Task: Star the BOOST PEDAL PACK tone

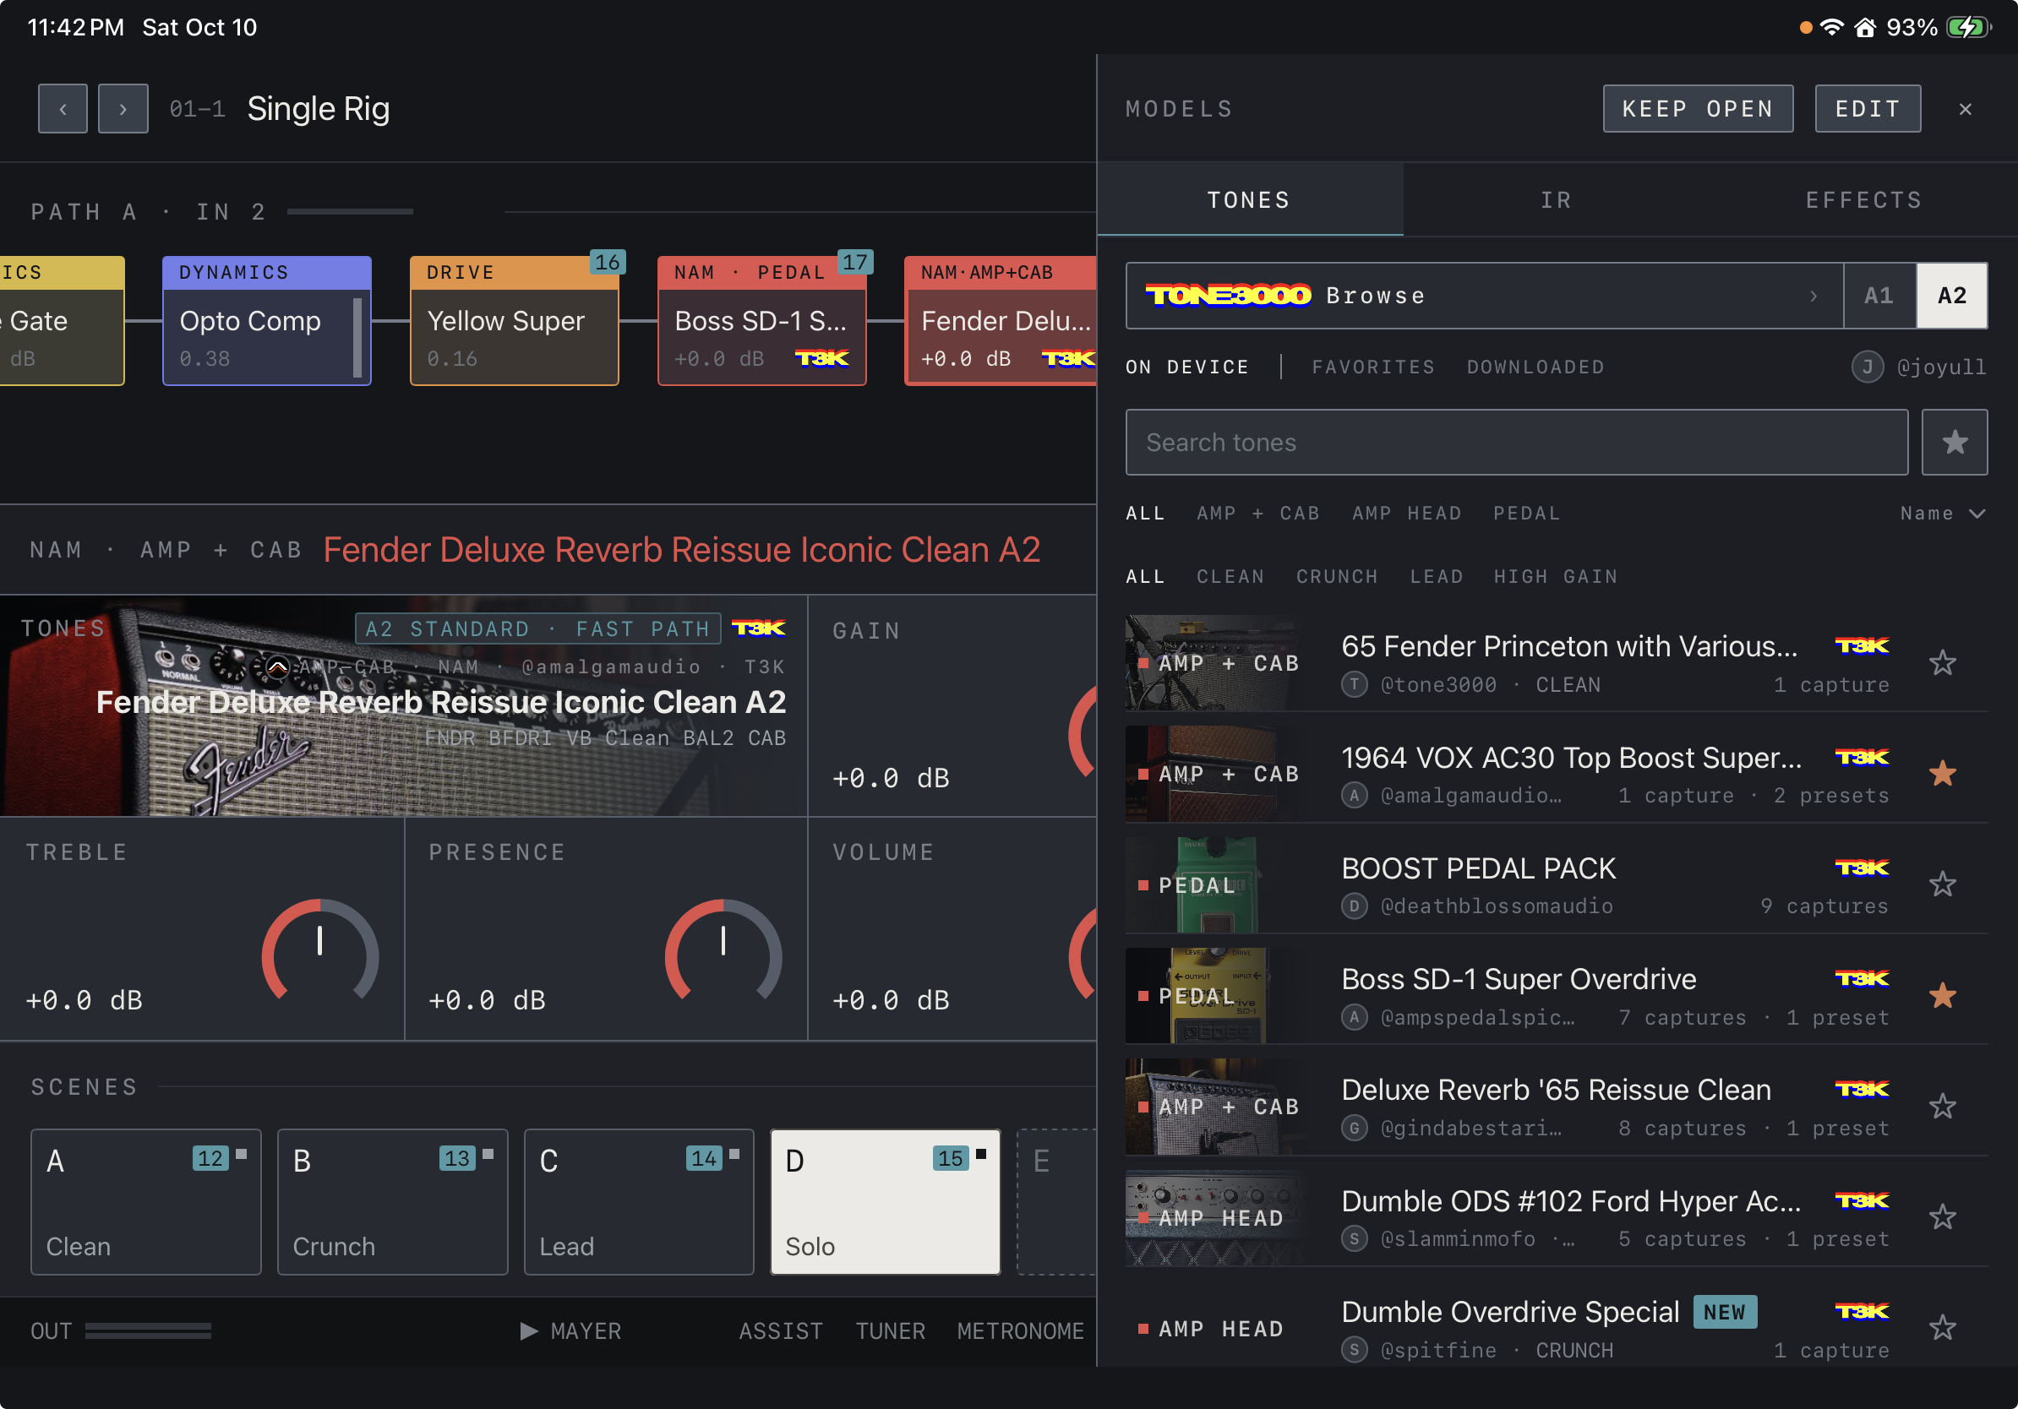Action: [x=1943, y=884]
